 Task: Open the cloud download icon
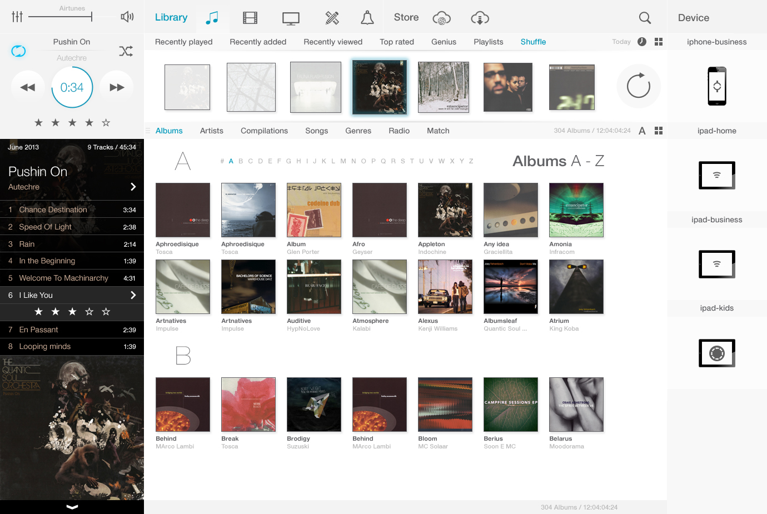(x=480, y=18)
